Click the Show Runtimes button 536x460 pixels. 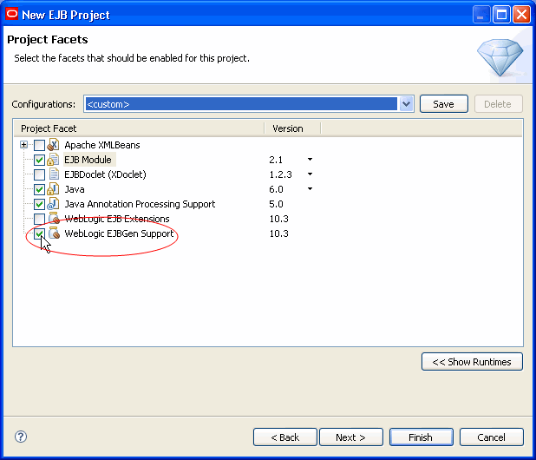(x=472, y=362)
